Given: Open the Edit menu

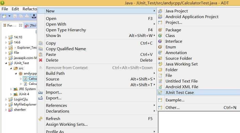Looking at the screenshot, I should [x=15, y=9].
